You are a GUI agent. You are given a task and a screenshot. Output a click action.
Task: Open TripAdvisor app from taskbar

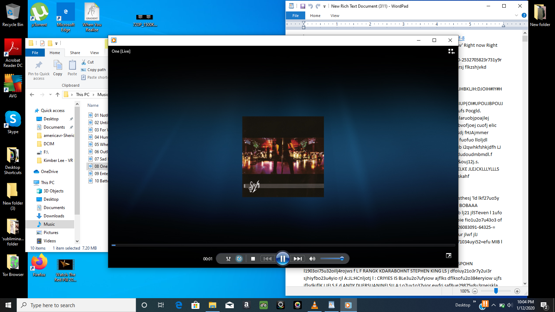pyautogui.click(x=264, y=305)
